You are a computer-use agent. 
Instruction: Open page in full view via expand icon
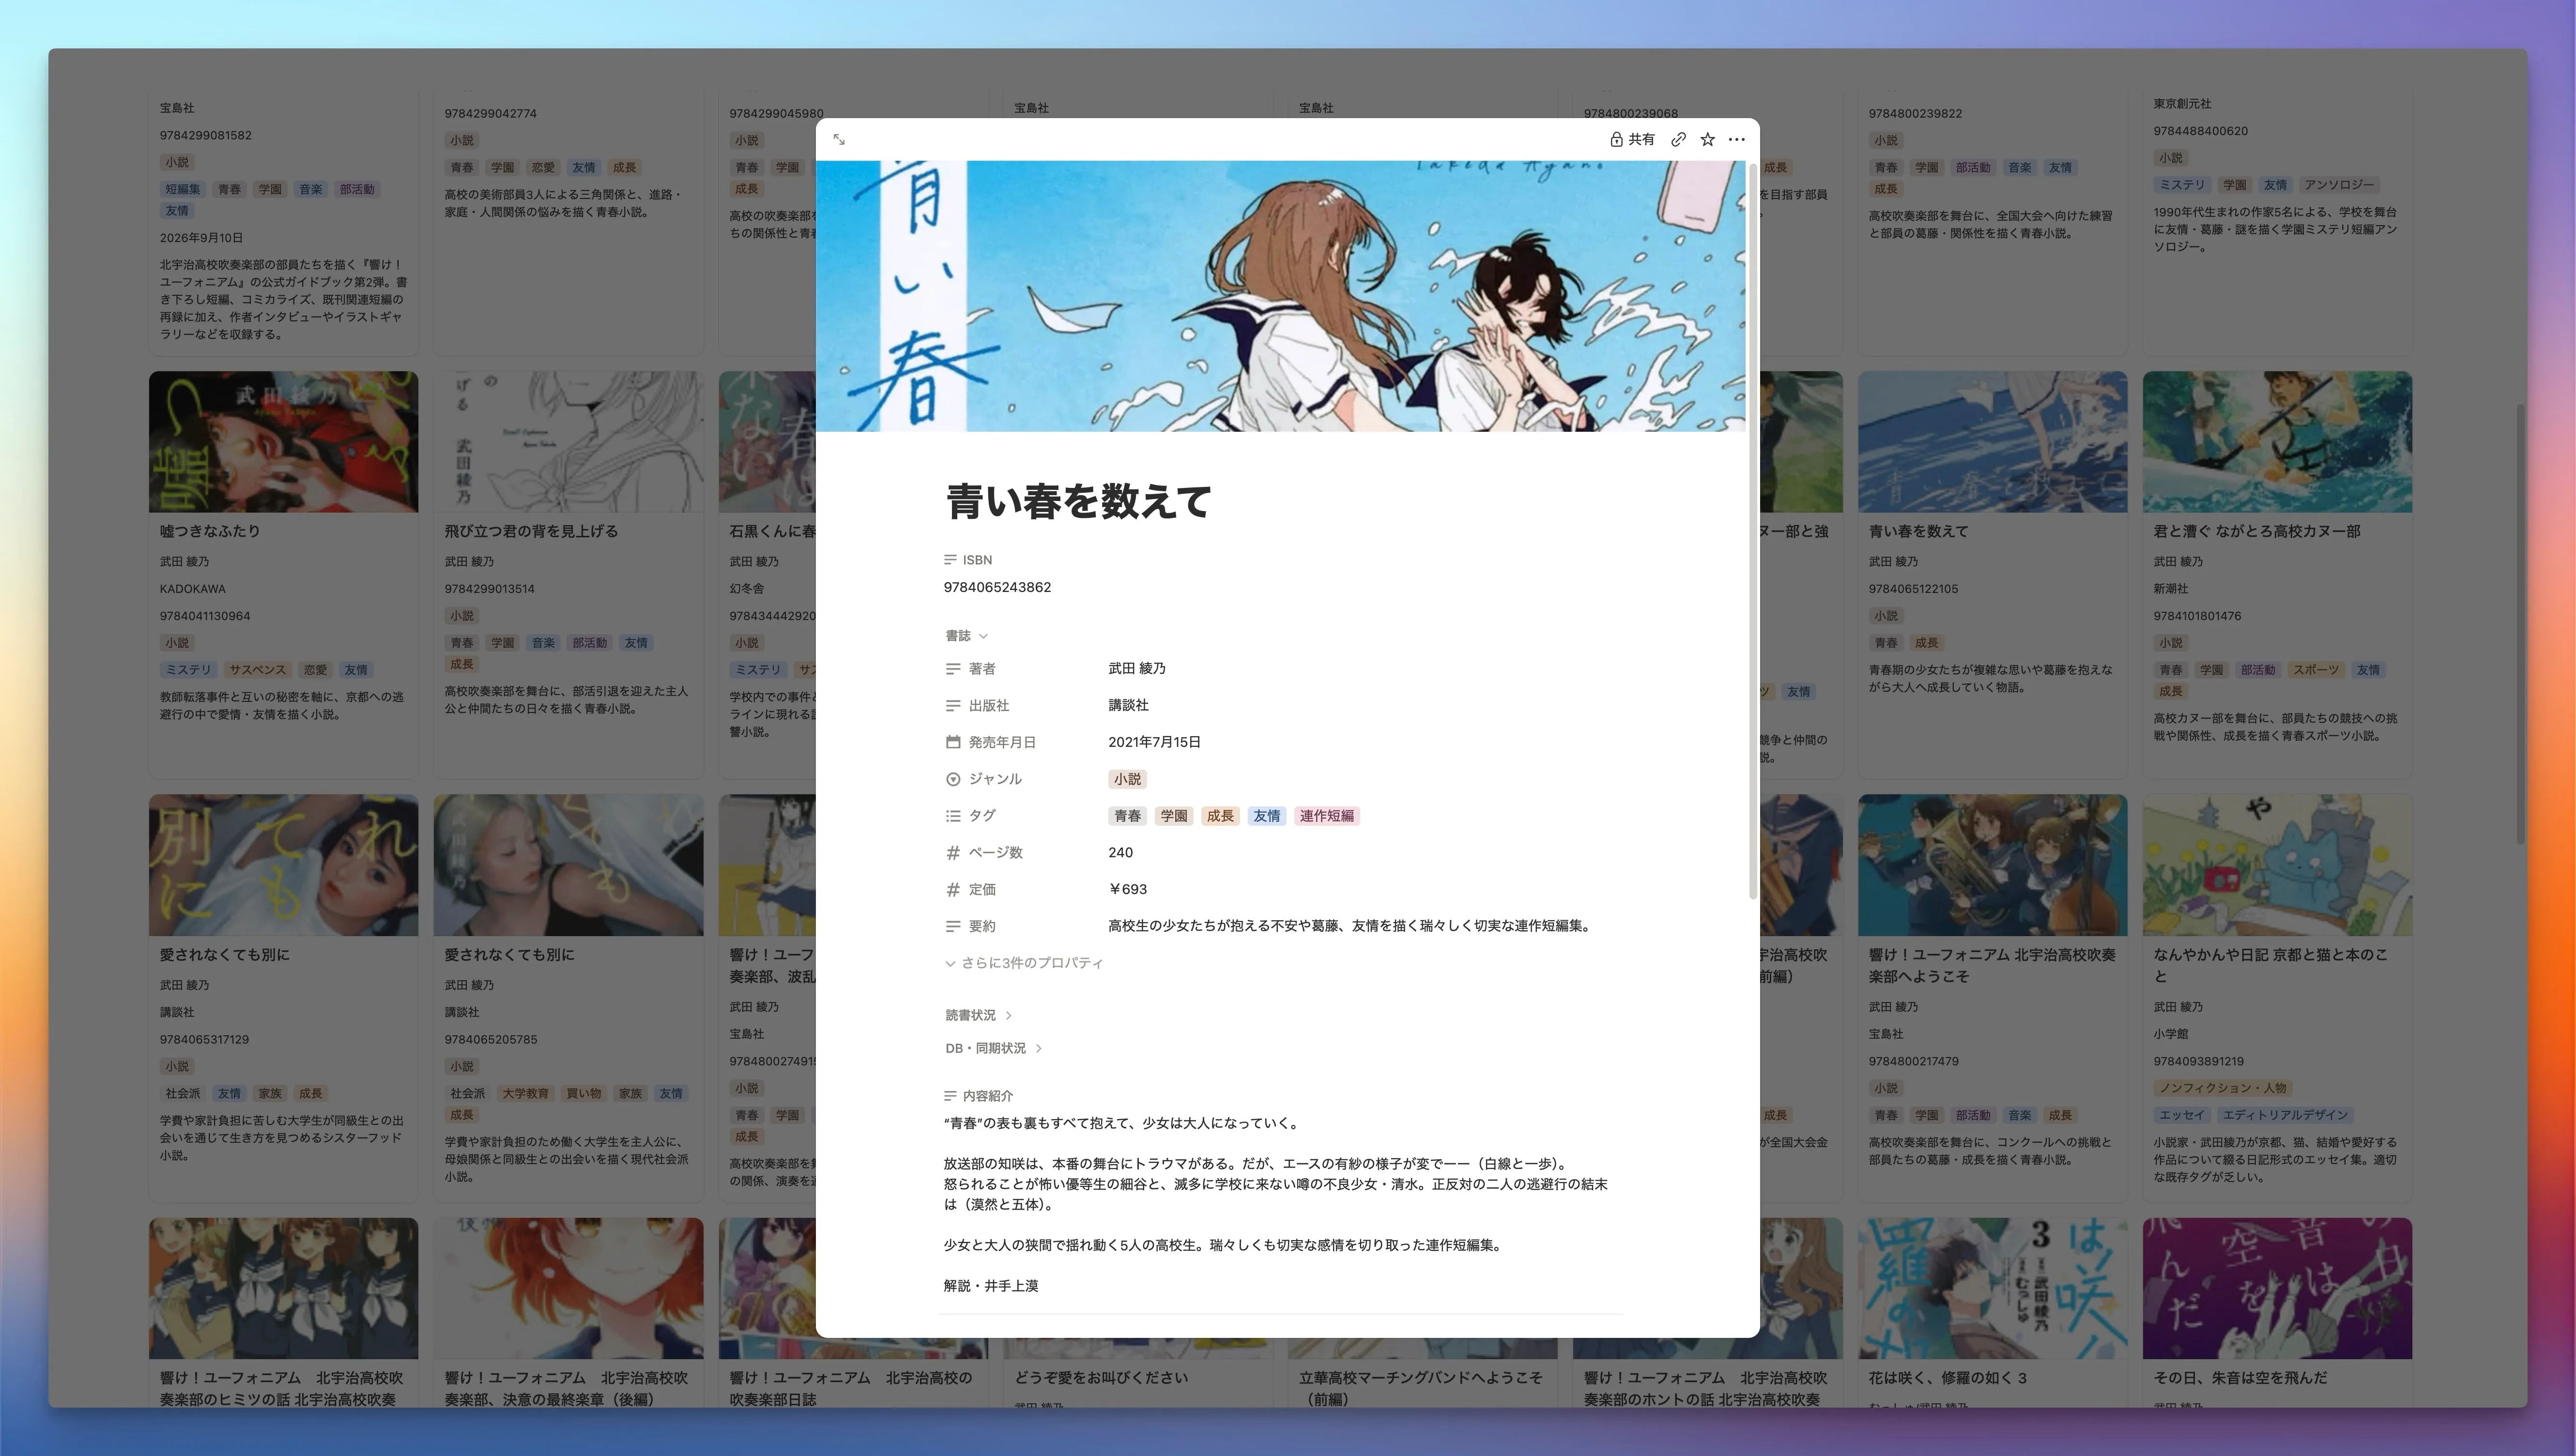[x=838, y=140]
